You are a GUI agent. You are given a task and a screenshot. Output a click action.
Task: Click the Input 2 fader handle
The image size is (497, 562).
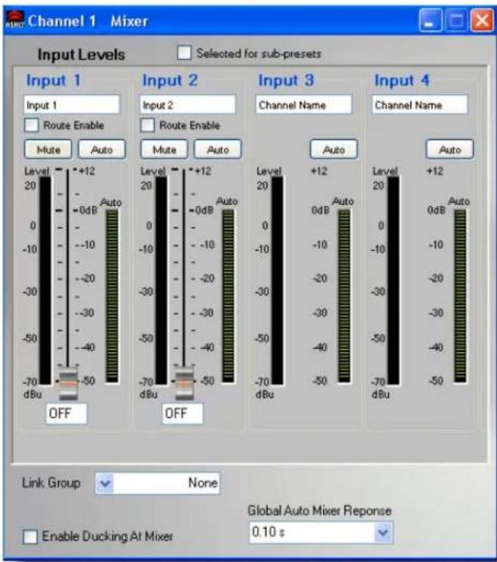tap(184, 382)
